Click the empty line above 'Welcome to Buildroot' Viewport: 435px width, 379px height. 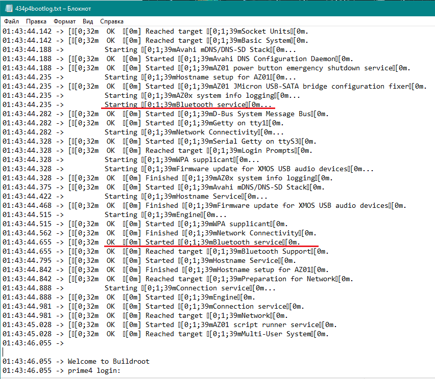[x=102, y=352]
